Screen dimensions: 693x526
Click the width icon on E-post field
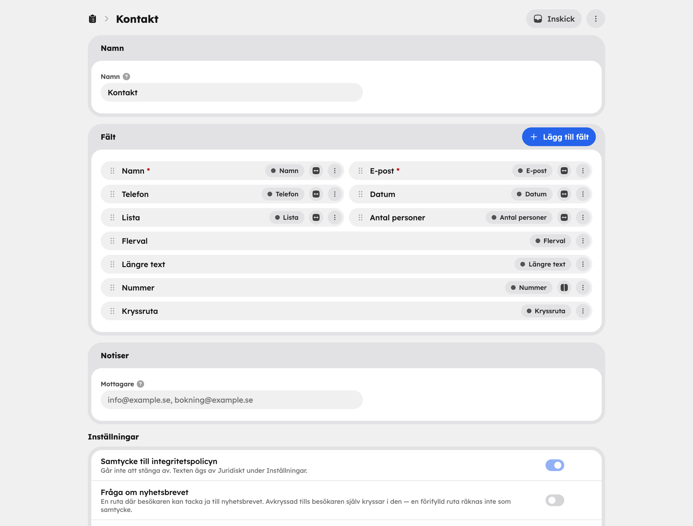(564, 171)
